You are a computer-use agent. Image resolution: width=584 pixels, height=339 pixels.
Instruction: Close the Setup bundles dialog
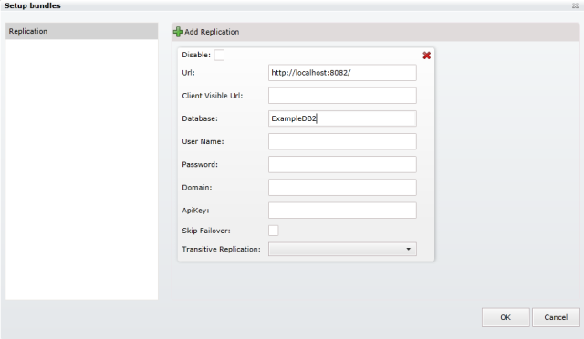[575, 5]
